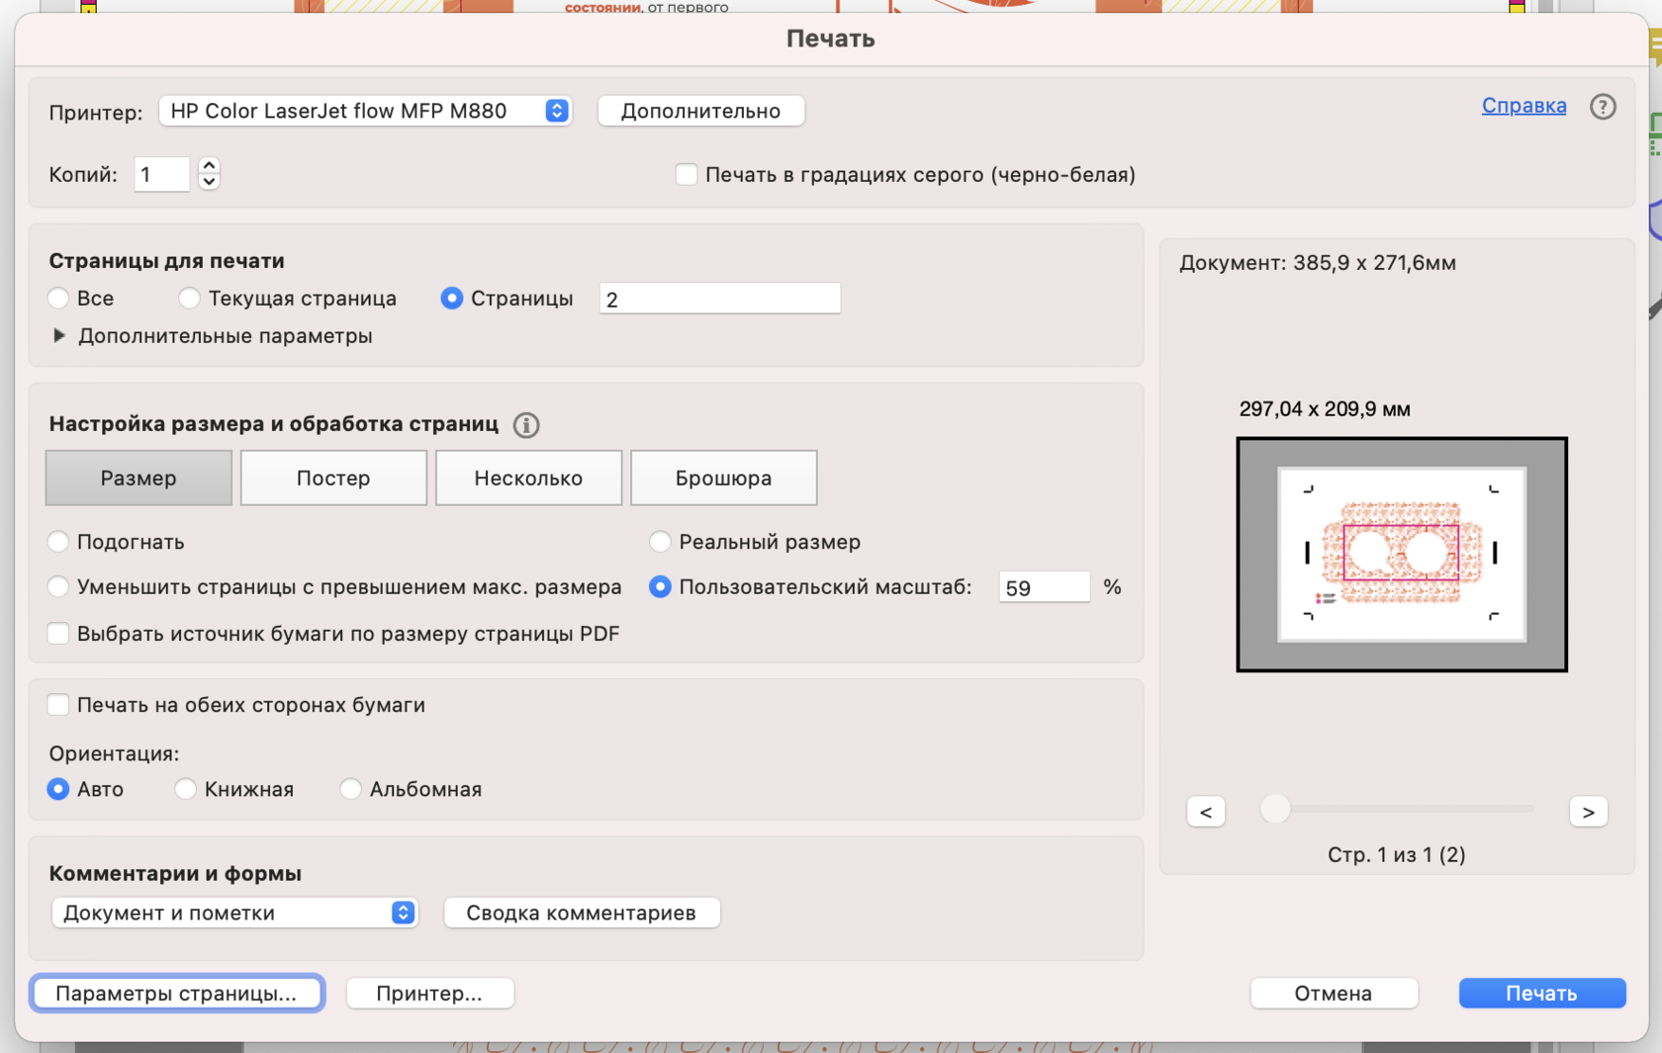1662x1053 pixels.
Task: Expand 'Дополнительные параметры' disclosure triangle
Action: [59, 336]
